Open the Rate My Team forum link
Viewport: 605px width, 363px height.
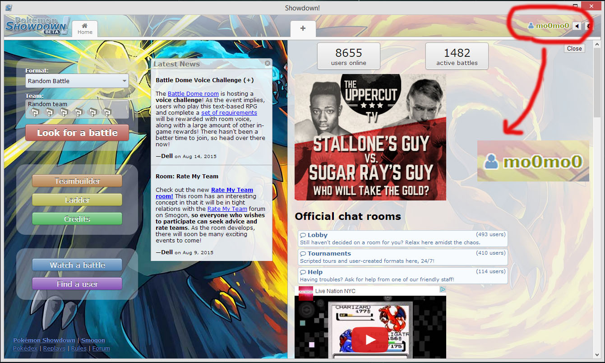[x=227, y=209]
